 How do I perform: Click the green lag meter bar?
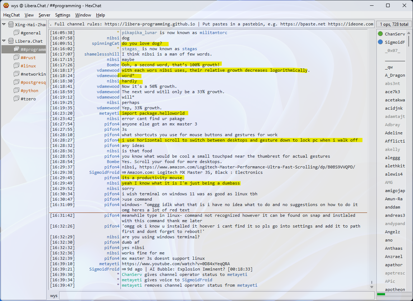[x=381, y=294]
